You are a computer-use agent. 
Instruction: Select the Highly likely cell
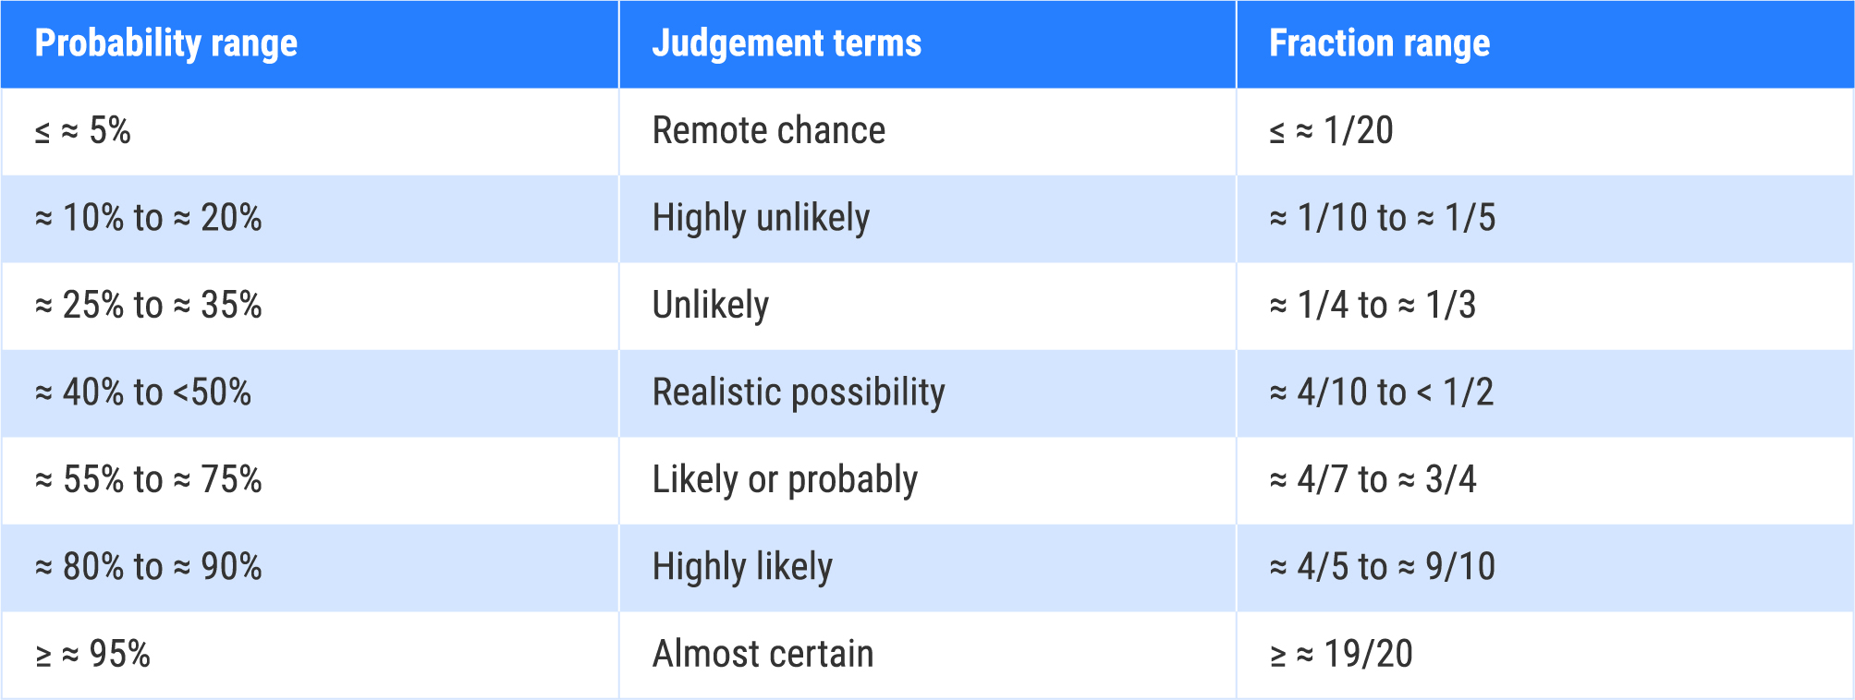click(x=928, y=568)
